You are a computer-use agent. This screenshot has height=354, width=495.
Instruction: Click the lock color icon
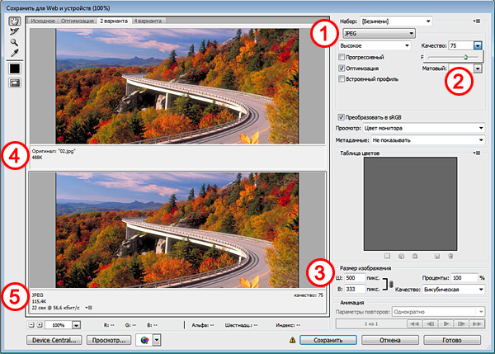click(415, 256)
